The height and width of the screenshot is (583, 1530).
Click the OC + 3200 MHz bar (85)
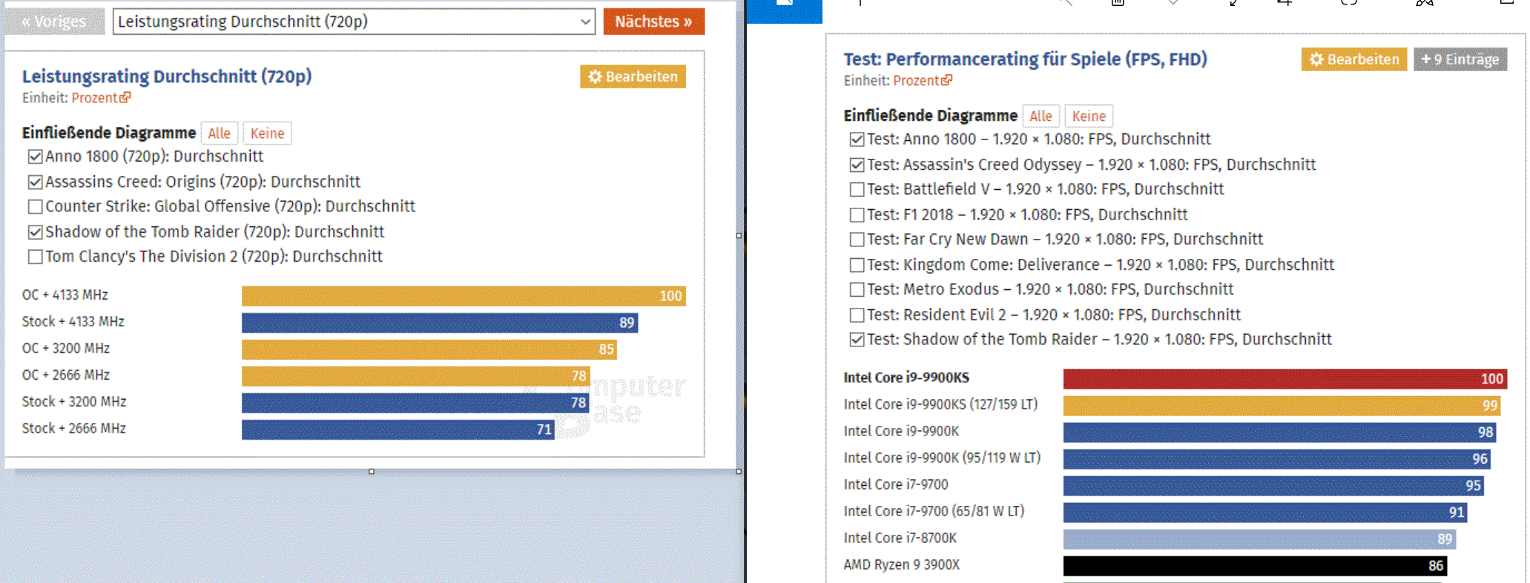pos(429,349)
